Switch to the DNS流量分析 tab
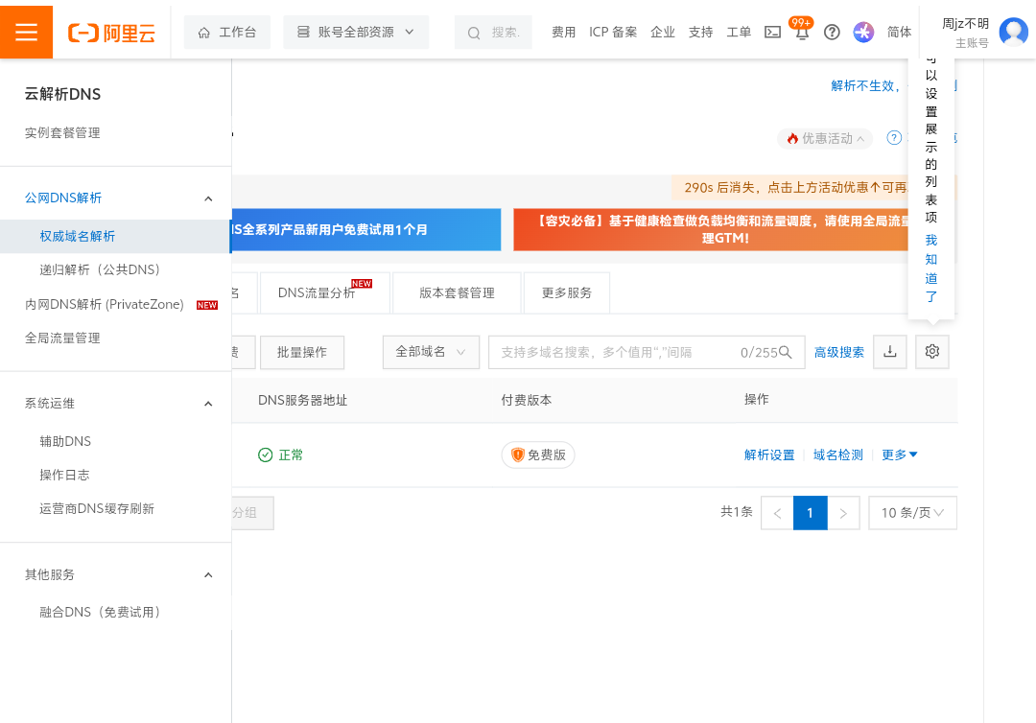 point(317,293)
